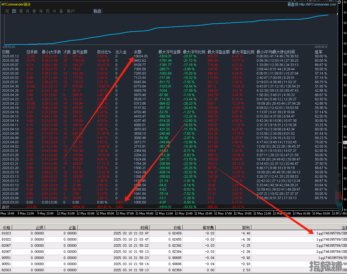Select the order closed at 0.90685
The image size is (347, 274).
(174, 258)
